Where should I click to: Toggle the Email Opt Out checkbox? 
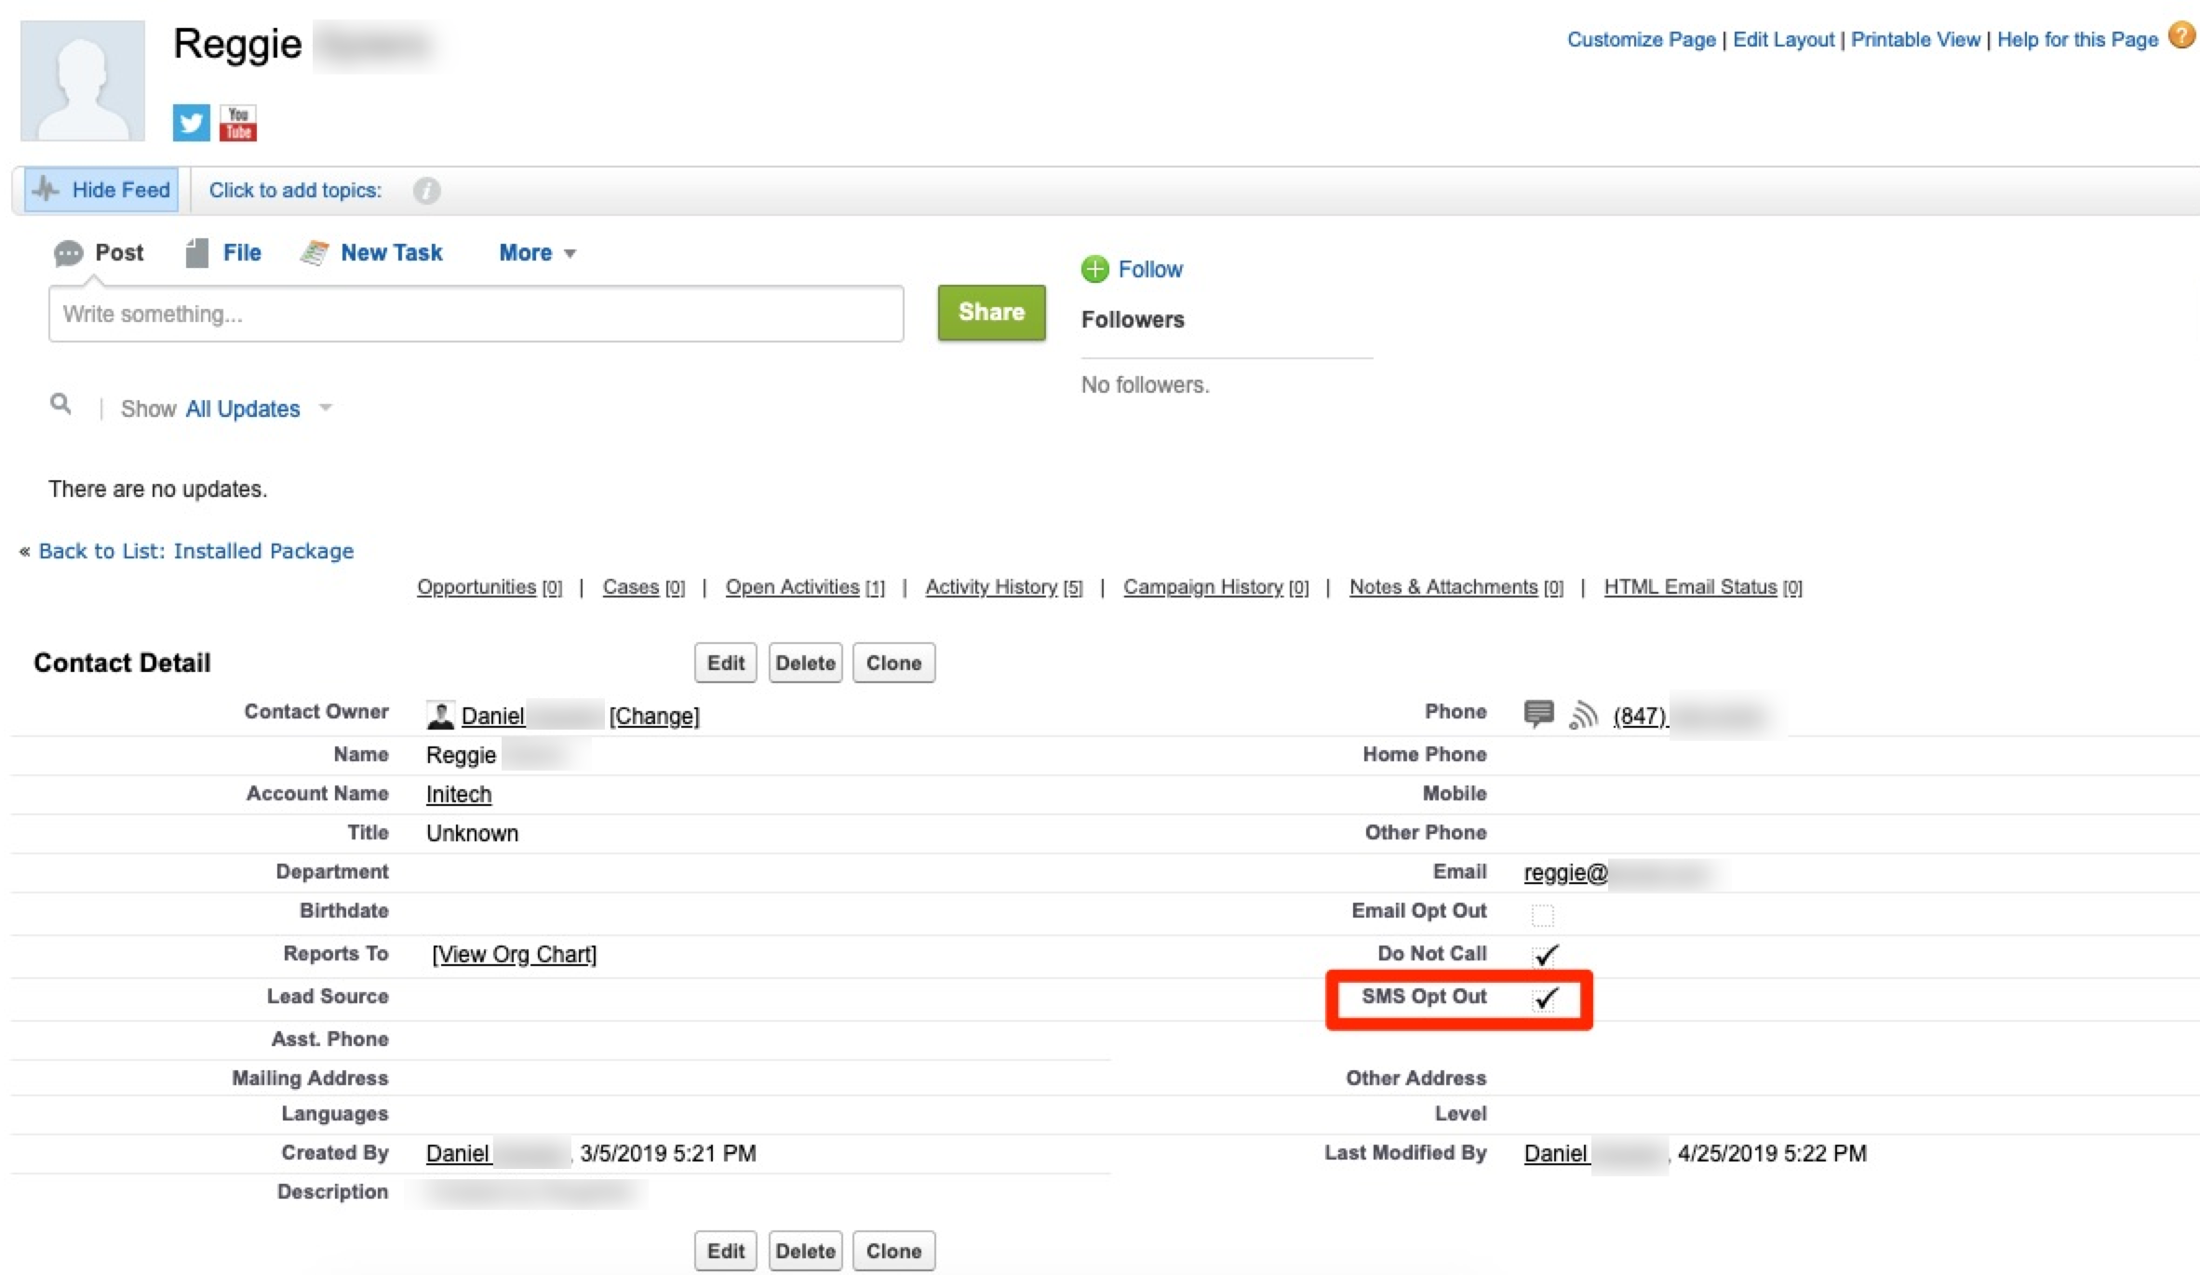pos(1542,915)
